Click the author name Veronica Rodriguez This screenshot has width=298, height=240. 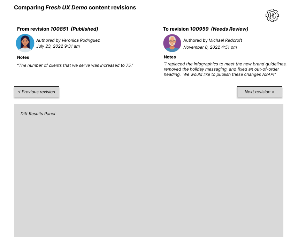click(x=81, y=40)
